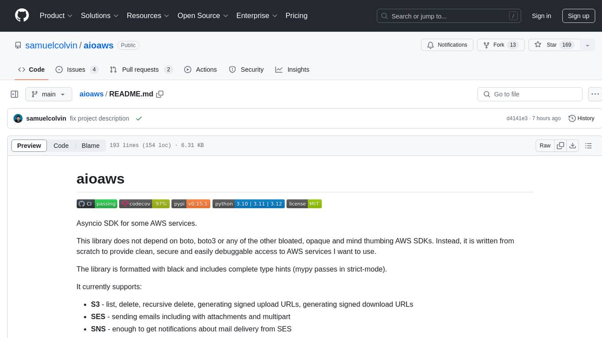This screenshot has height=338, width=602.
Task: Copy the README.md file path
Action: click(x=160, y=94)
